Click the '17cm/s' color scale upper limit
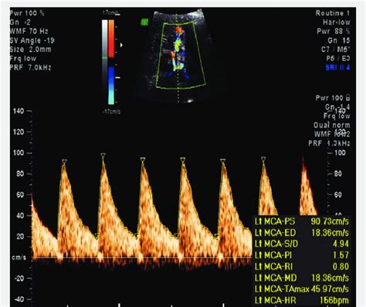The width and height of the screenshot is (366, 307). [x=110, y=12]
